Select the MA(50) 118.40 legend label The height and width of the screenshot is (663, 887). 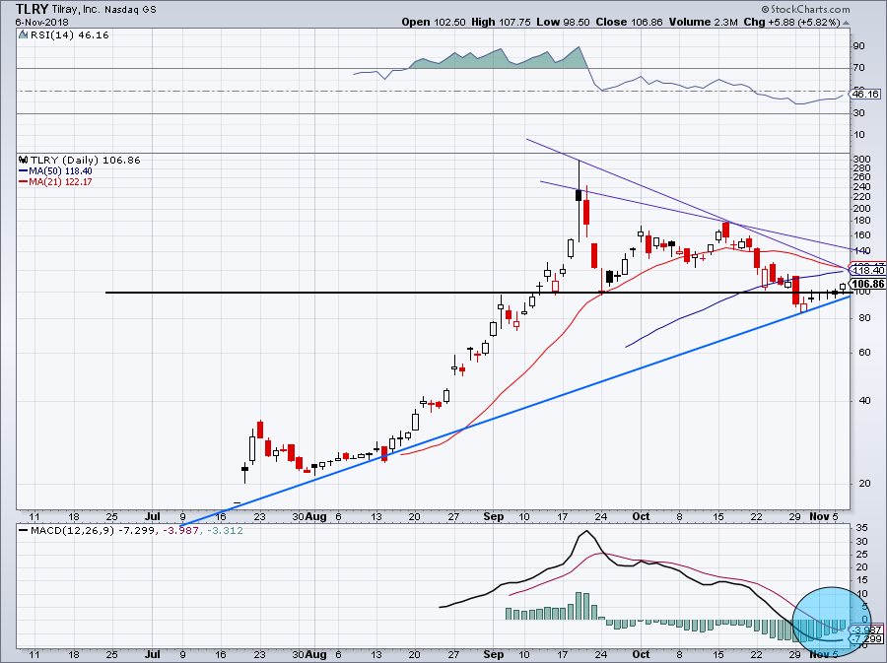pyautogui.click(x=60, y=170)
